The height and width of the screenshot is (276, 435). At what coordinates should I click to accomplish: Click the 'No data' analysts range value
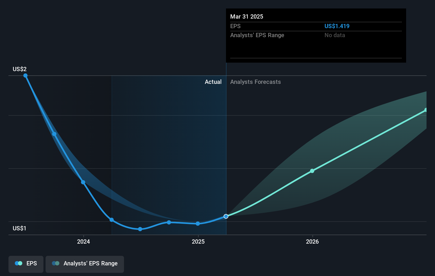335,35
